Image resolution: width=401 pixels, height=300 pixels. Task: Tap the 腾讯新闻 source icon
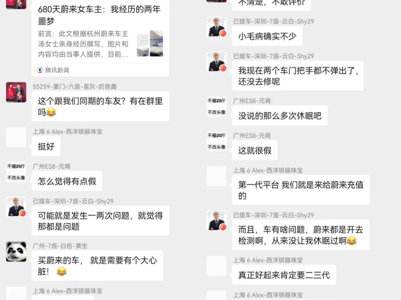(40, 70)
